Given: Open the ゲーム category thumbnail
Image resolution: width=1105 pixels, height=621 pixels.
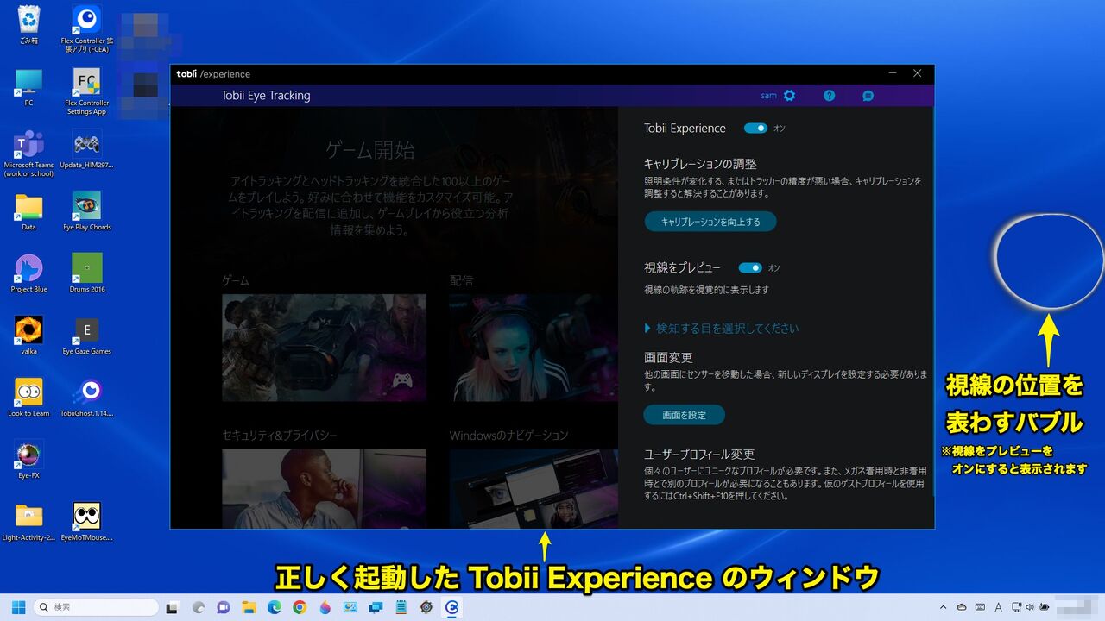Looking at the screenshot, I should point(324,348).
